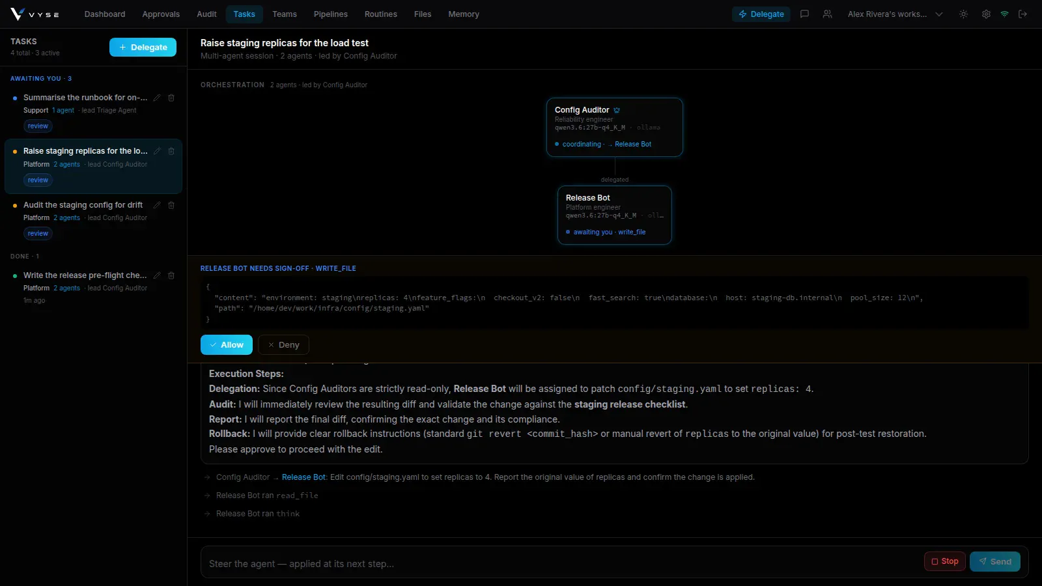The image size is (1042, 586).
Task: Open the chat messages icon in header
Action: click(804, 14)
